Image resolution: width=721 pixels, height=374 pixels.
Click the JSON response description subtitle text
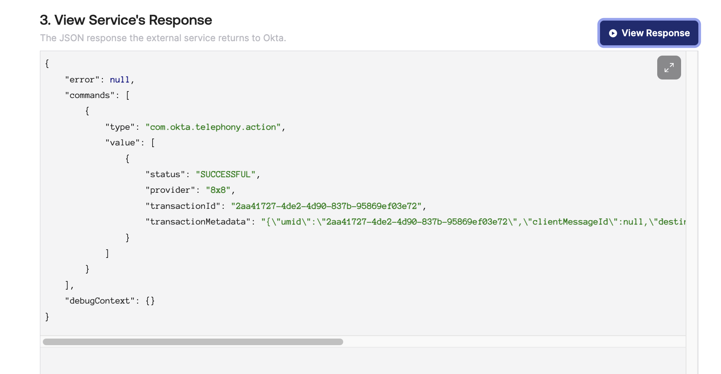click(x=163, y=38)
